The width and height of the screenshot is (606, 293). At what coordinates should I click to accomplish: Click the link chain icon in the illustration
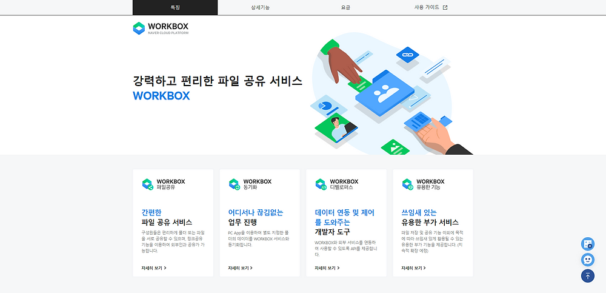407,55
